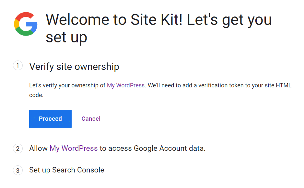This screenshot has width=304, height=188.
Task: Select the step 1 circle indicator
Action: (x=18, y=66)
